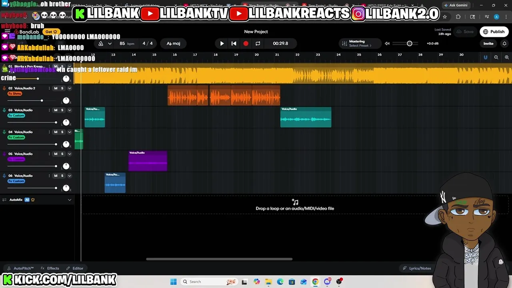Open the Lyrics/Notes panel
The width and height of the screenshot is (512, 288).
pos(417,268)
